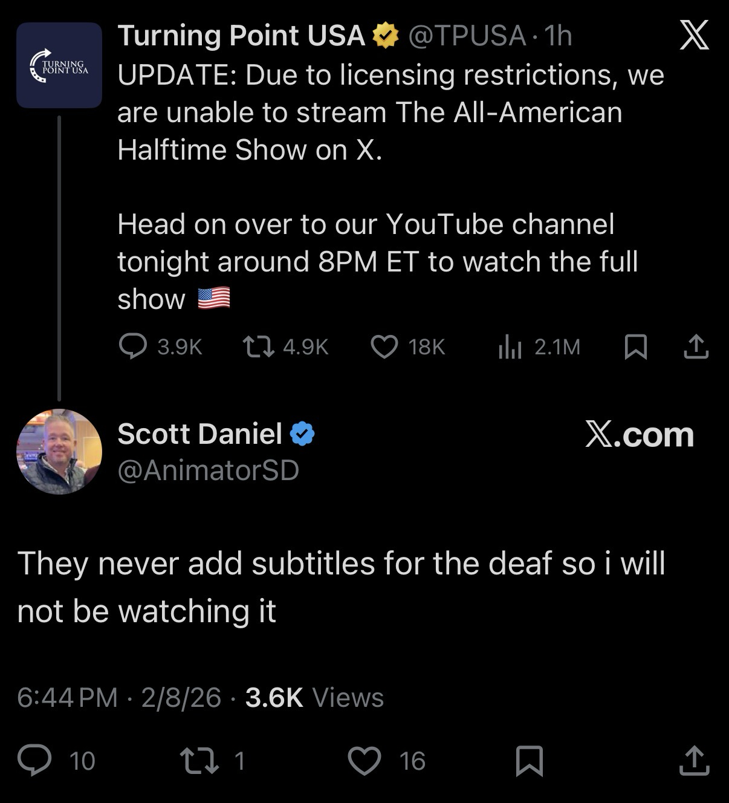The height and width of the screenshot is (803, 729).
Task: Like Scott Daniel's post
Action: pos(364,761)
